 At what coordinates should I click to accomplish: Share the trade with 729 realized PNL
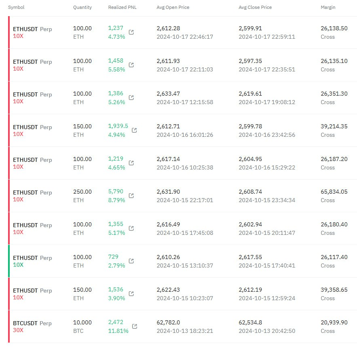pyautogui.click(x=131, y=261)
